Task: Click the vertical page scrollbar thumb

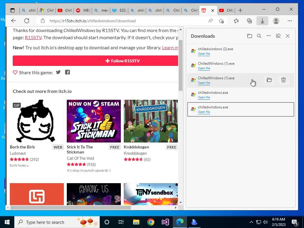Action: (180, 65)
